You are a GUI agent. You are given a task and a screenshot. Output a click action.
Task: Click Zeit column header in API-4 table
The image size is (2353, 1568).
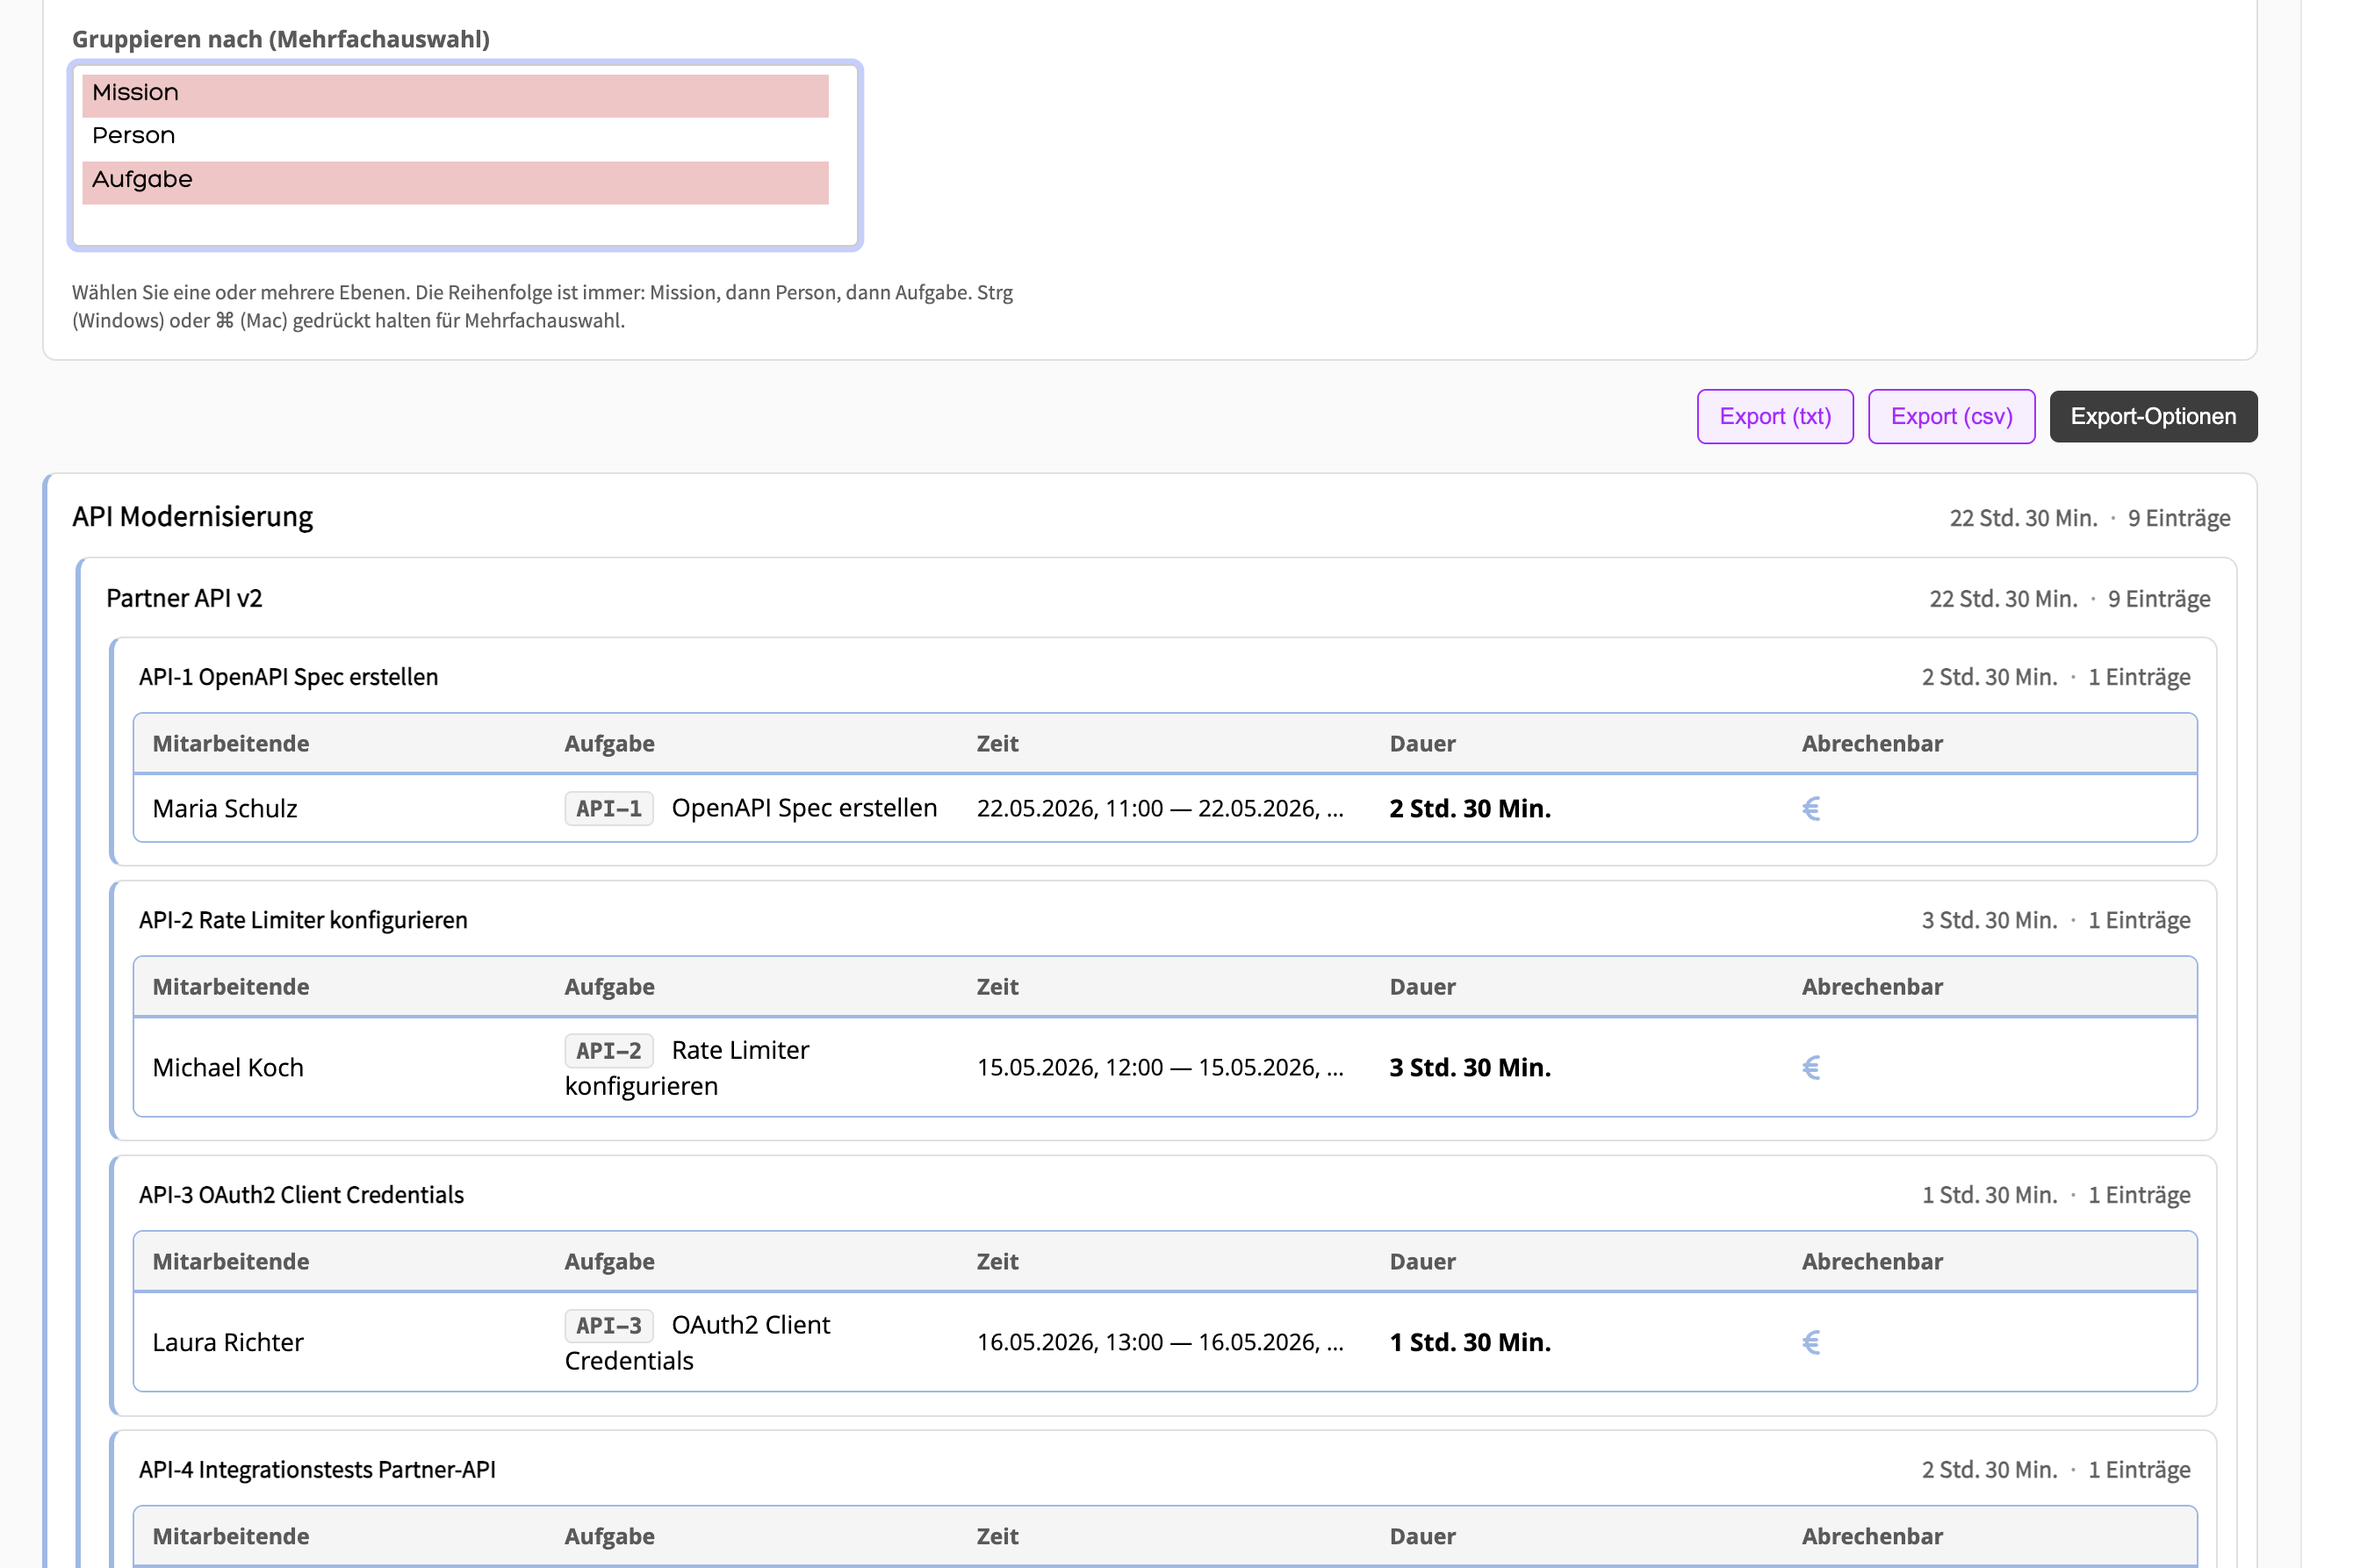tap(997, 1536)
